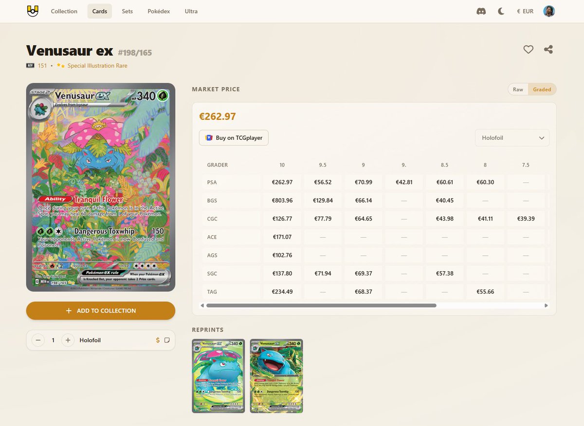Click the 151 set symbol icon
584x426 pixels.
(30, 65)
